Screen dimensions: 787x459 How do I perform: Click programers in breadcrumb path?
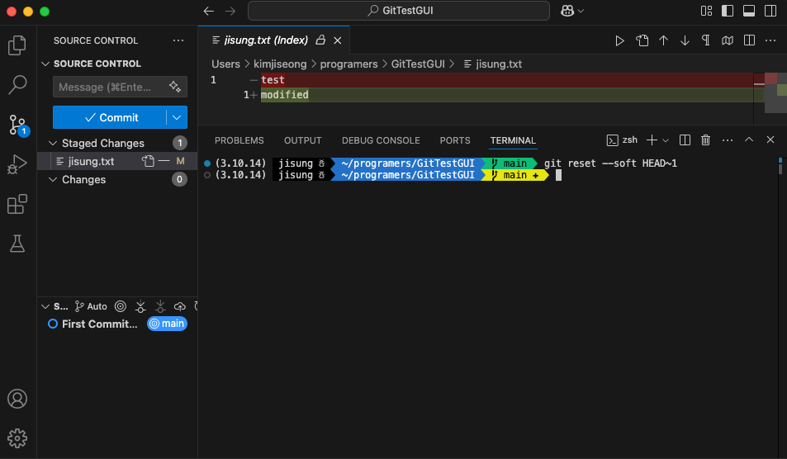point(348,64)
